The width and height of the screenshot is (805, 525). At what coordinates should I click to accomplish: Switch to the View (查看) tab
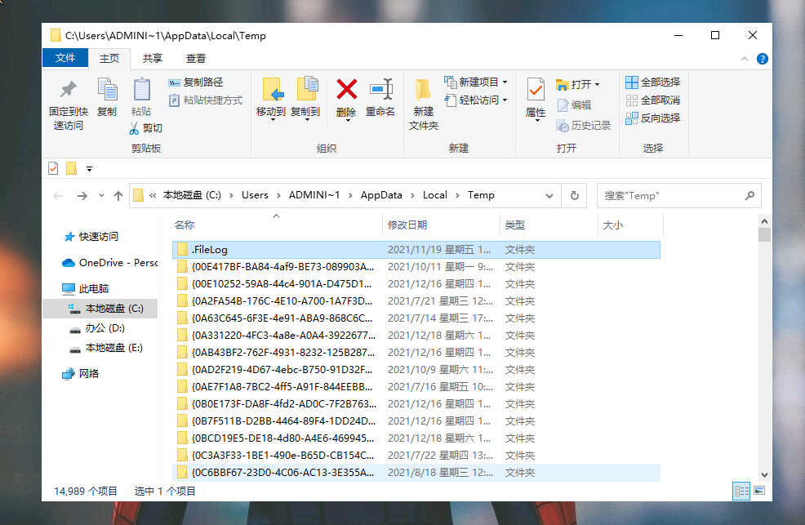[x=196, y=59]
